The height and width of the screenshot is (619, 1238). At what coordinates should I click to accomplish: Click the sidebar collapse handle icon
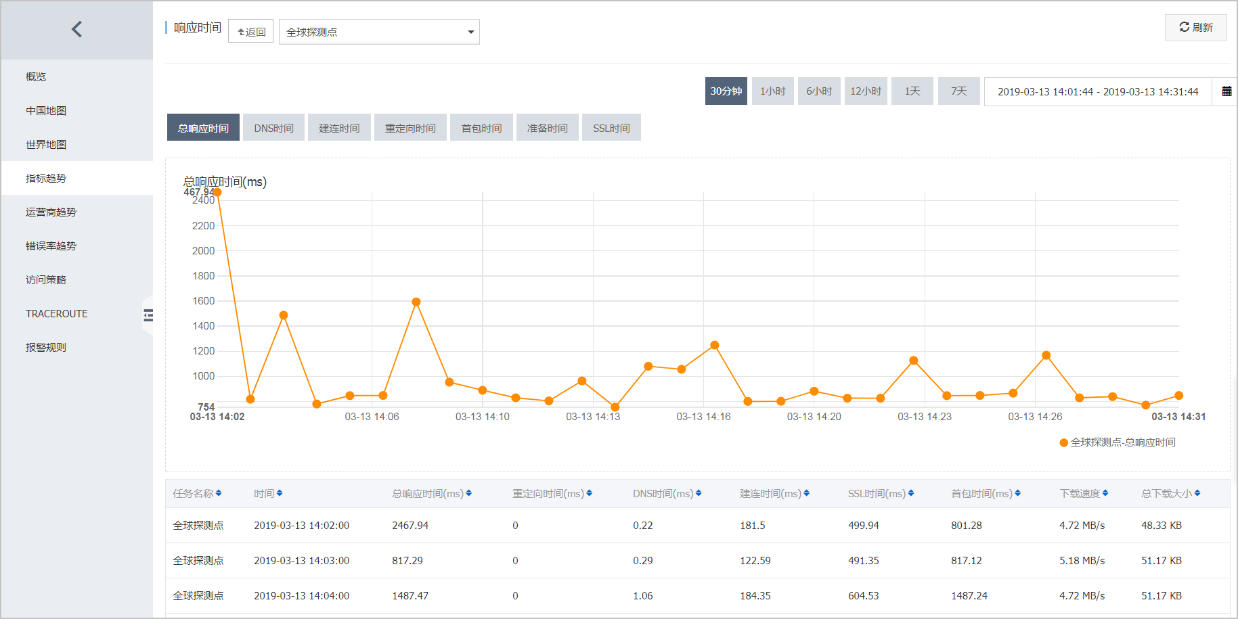[x=148, y=315]
